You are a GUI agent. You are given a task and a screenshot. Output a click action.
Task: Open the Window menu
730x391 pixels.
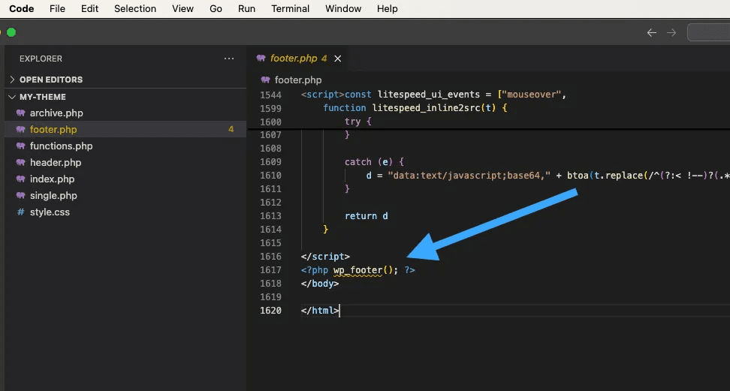[343, 9]
